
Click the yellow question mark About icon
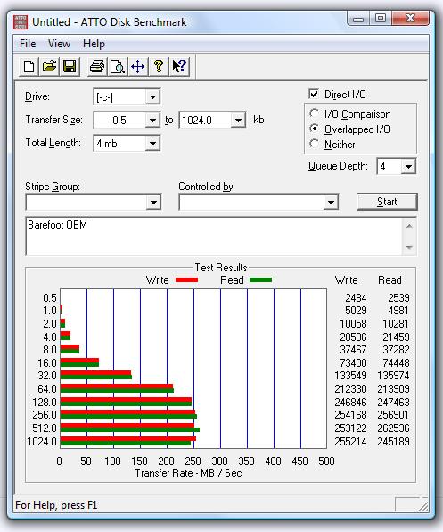(158, 66)
